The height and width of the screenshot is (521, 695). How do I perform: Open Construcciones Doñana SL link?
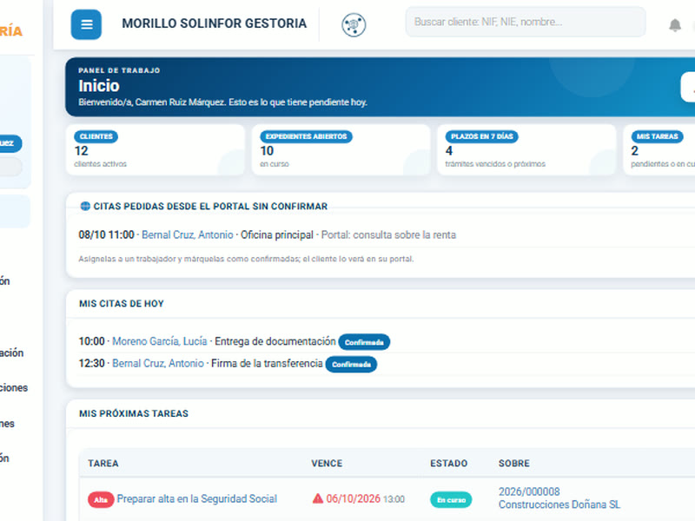coord(559,505)
